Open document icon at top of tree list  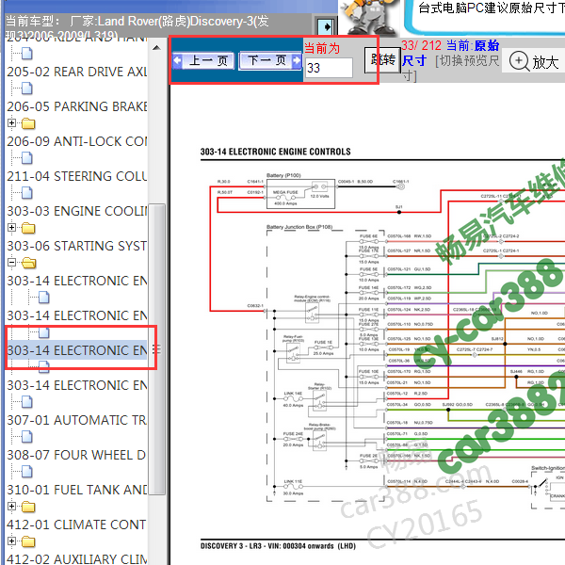[x=27, y=54]
